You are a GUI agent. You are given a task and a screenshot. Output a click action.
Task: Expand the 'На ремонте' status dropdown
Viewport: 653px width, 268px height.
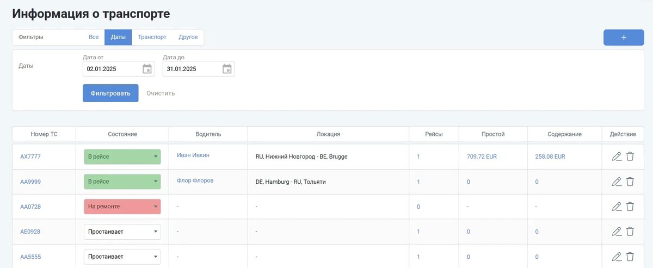tap(122, 207)
